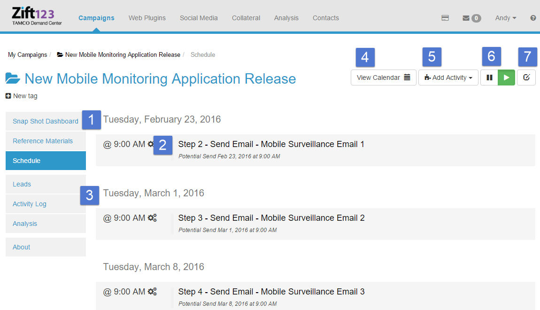The image size is (540, 310).
Task: Switch to the Web Plugins tab
Action: [147, 18]
